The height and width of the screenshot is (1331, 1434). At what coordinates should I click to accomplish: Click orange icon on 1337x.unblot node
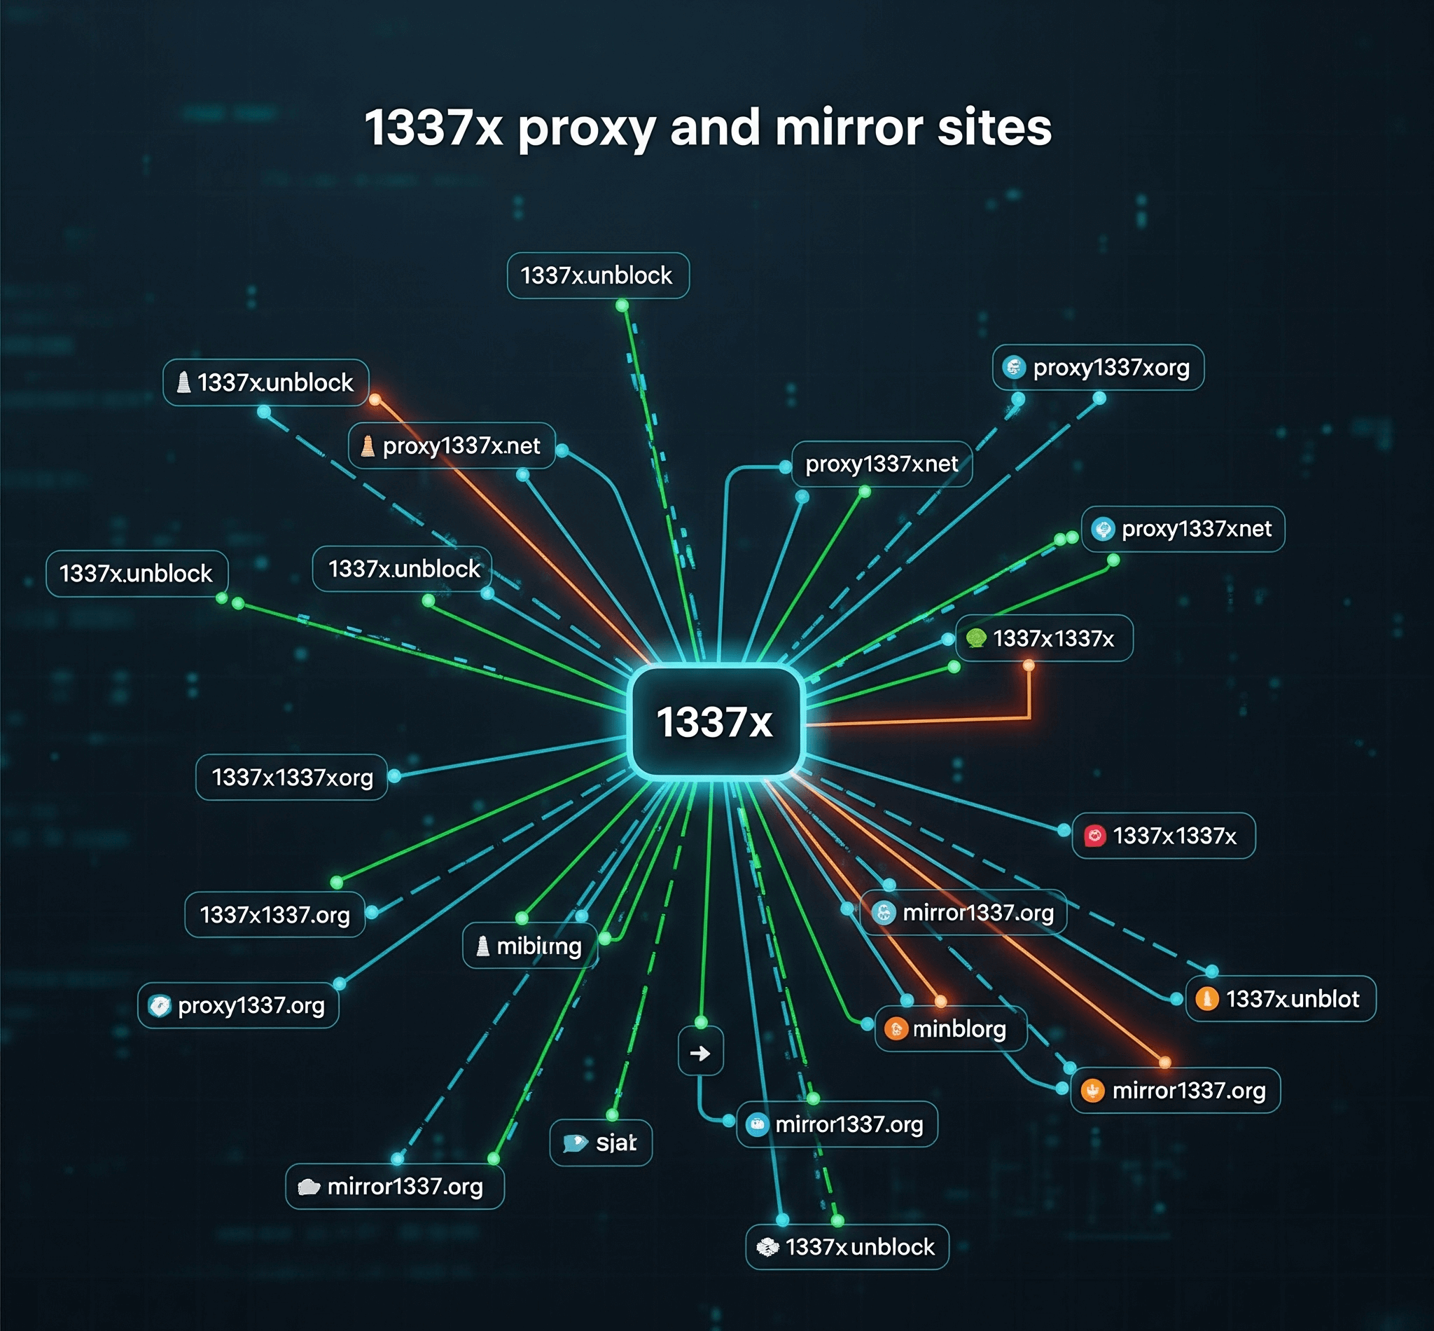pyautogui.click(x=1206, y=999)
